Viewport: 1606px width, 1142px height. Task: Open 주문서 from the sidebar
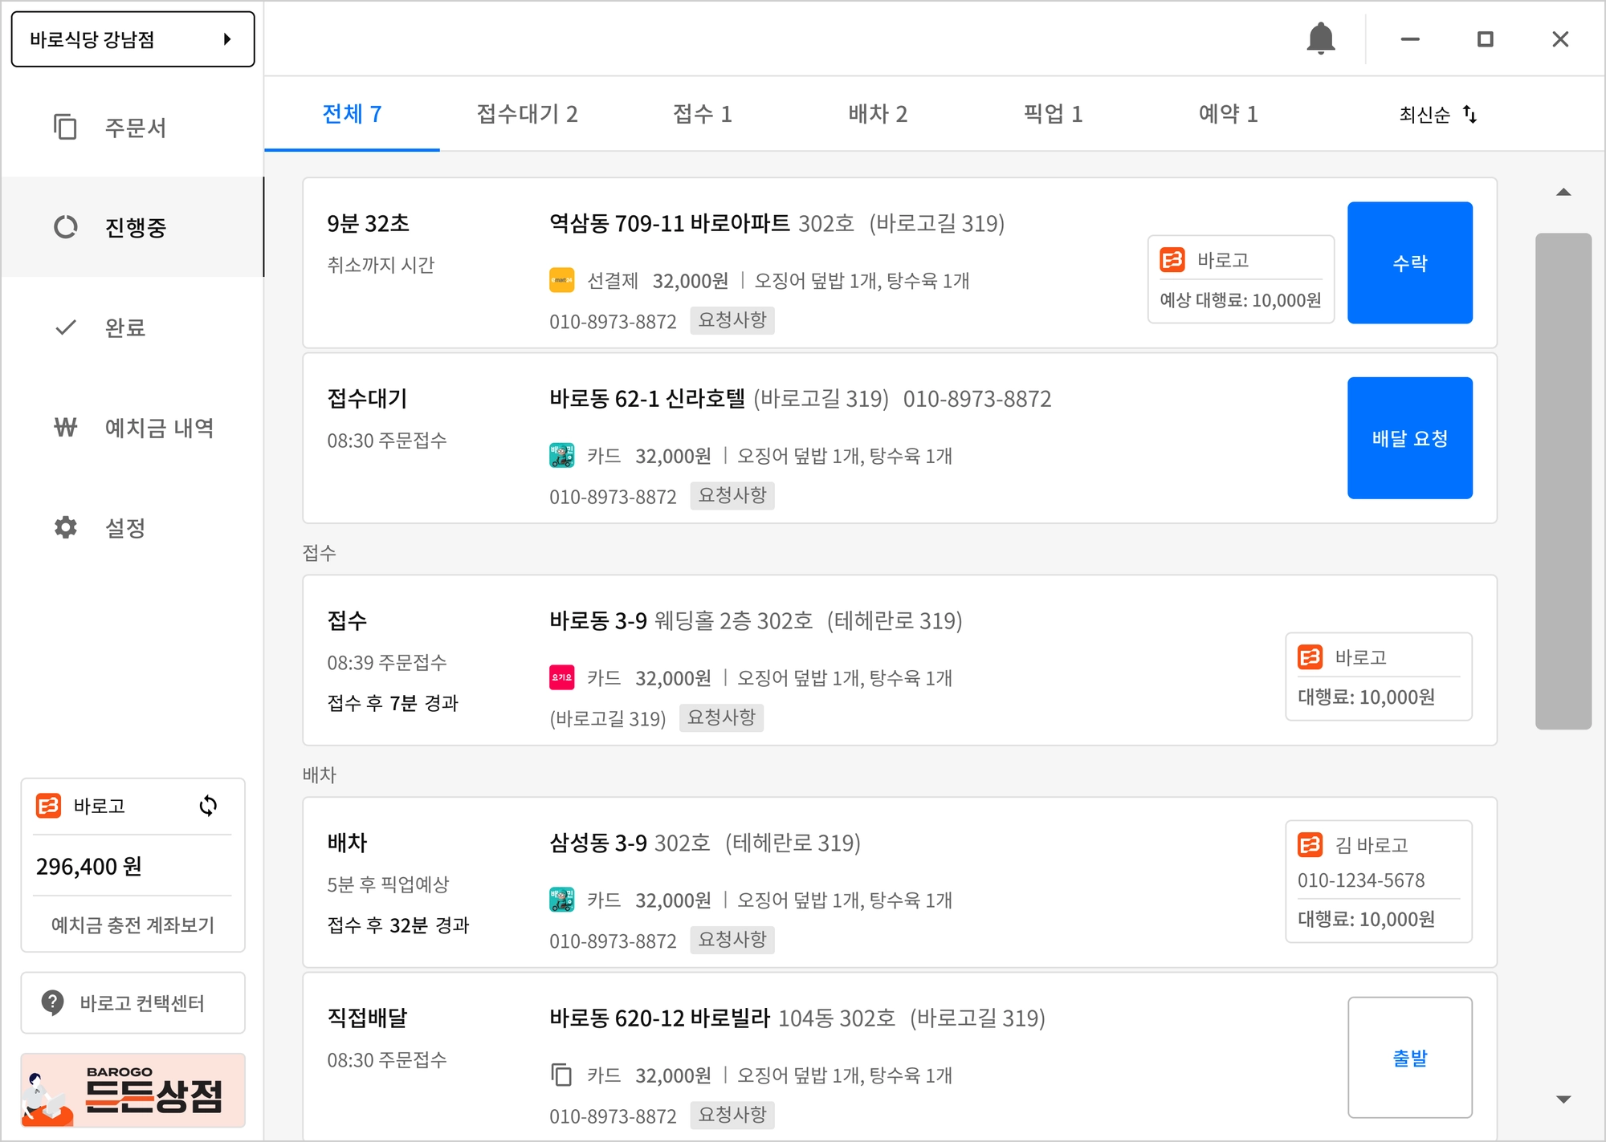(x=133, y=127)
